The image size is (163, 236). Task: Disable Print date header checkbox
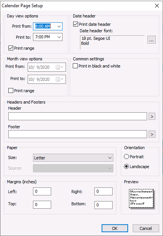pos(75,24)
